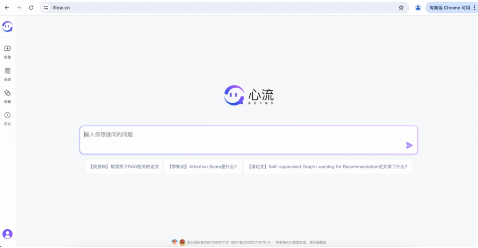478x248 pixels.
Task: Click the 内容由AI大模型生成 notice text
Action: (301, 242)
